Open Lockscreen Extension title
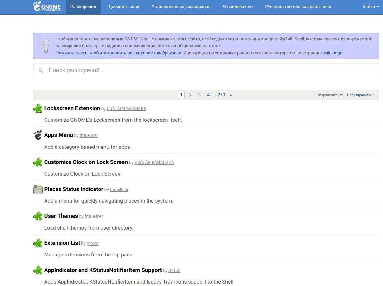Image resolution: width=383 pixels, height=286 pixels. [x=72, y=108]
